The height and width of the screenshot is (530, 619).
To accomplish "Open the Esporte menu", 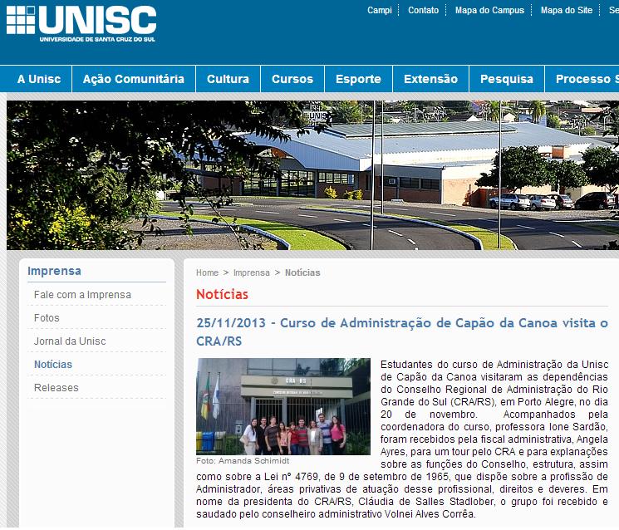I will pos(358,79).
